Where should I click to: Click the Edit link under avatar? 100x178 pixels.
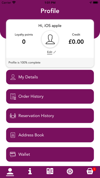coord(50,52)
